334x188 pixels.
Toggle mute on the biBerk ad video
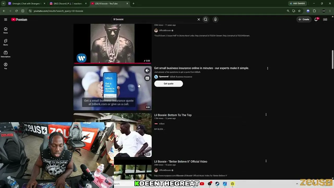(147, 70)
